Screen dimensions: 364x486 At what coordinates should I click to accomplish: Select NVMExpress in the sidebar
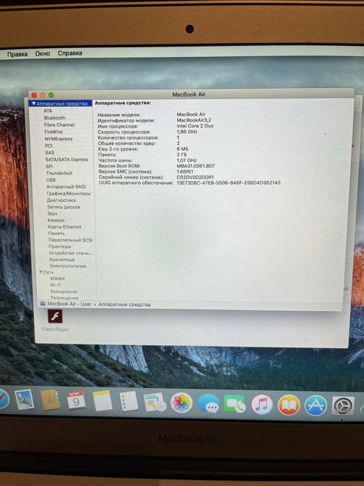58,139
